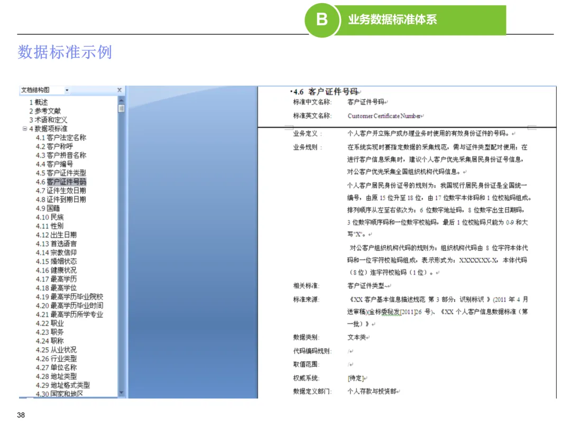The height and width of the screenshot is (428, 571).
Task: Click the 代码编码规则 label
Action: (x=312, y=351)
